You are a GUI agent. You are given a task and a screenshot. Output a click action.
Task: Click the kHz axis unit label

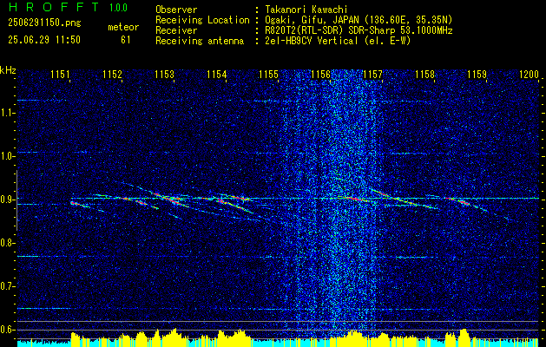(x=8, y=70)
